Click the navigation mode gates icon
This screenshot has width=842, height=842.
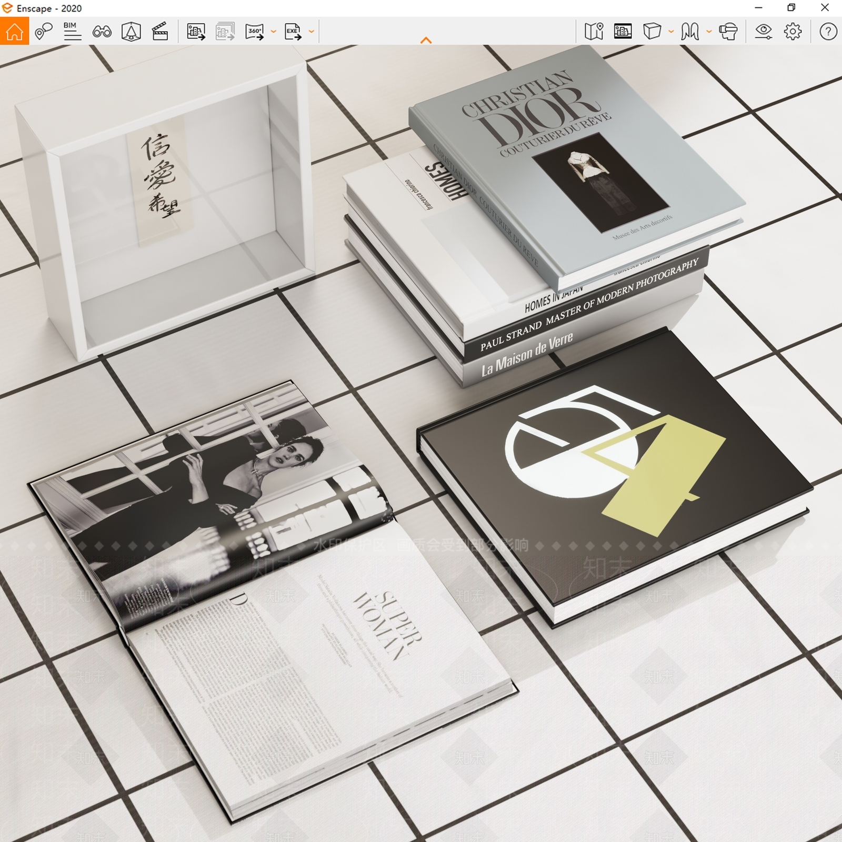(690, 32)
